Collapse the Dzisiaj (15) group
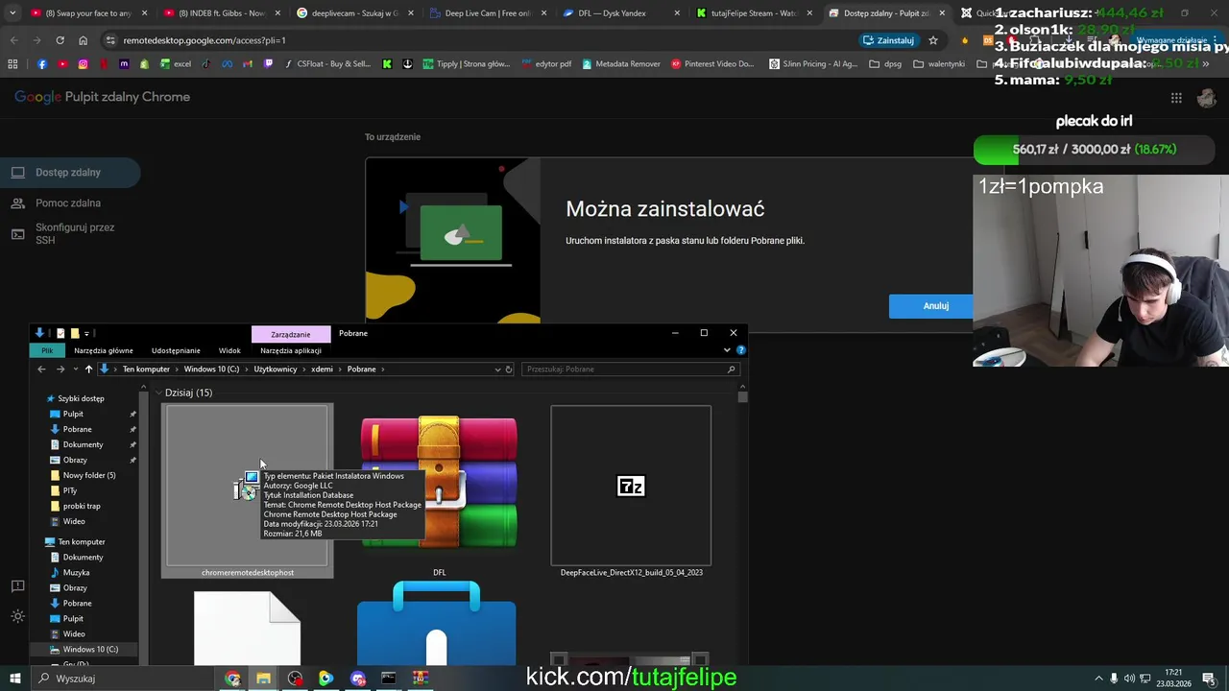 (158, 393)
